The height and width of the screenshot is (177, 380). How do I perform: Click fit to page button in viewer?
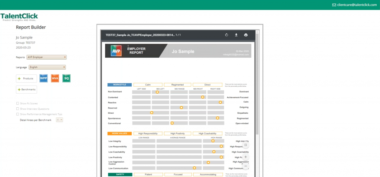click(x=246, y=145)
